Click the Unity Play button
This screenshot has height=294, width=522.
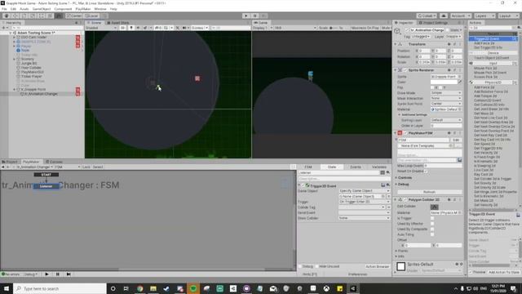[246, 16]
